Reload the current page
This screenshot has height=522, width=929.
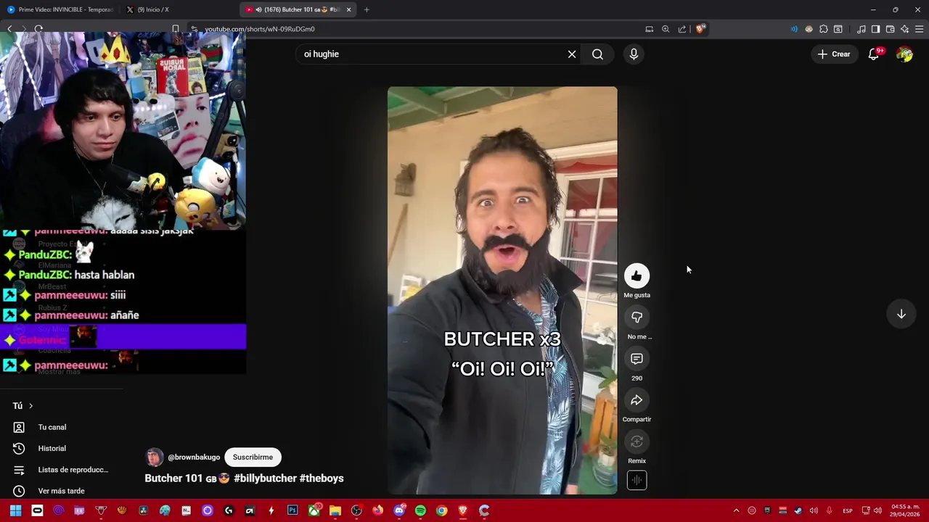click(38, 29)
